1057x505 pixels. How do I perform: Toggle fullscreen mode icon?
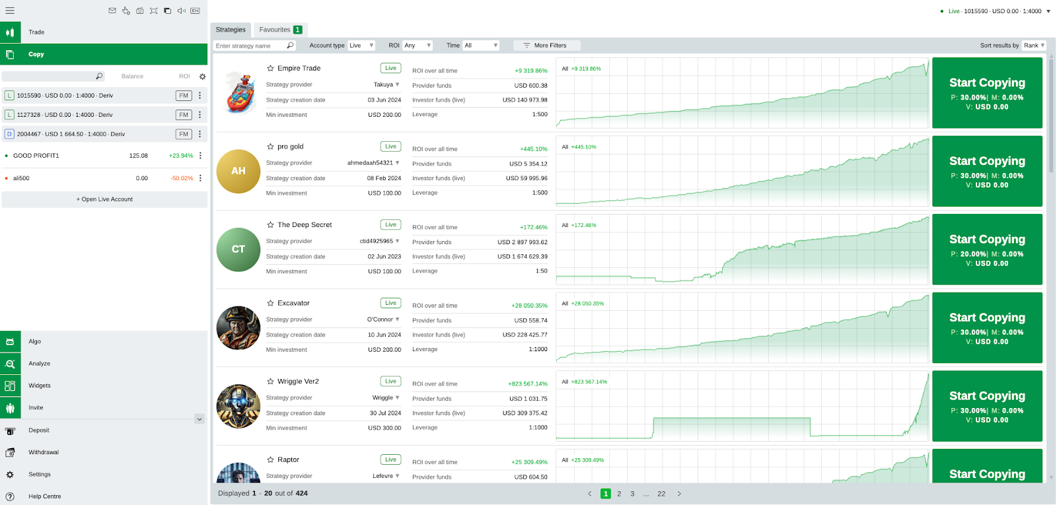[x=154, y=11]
